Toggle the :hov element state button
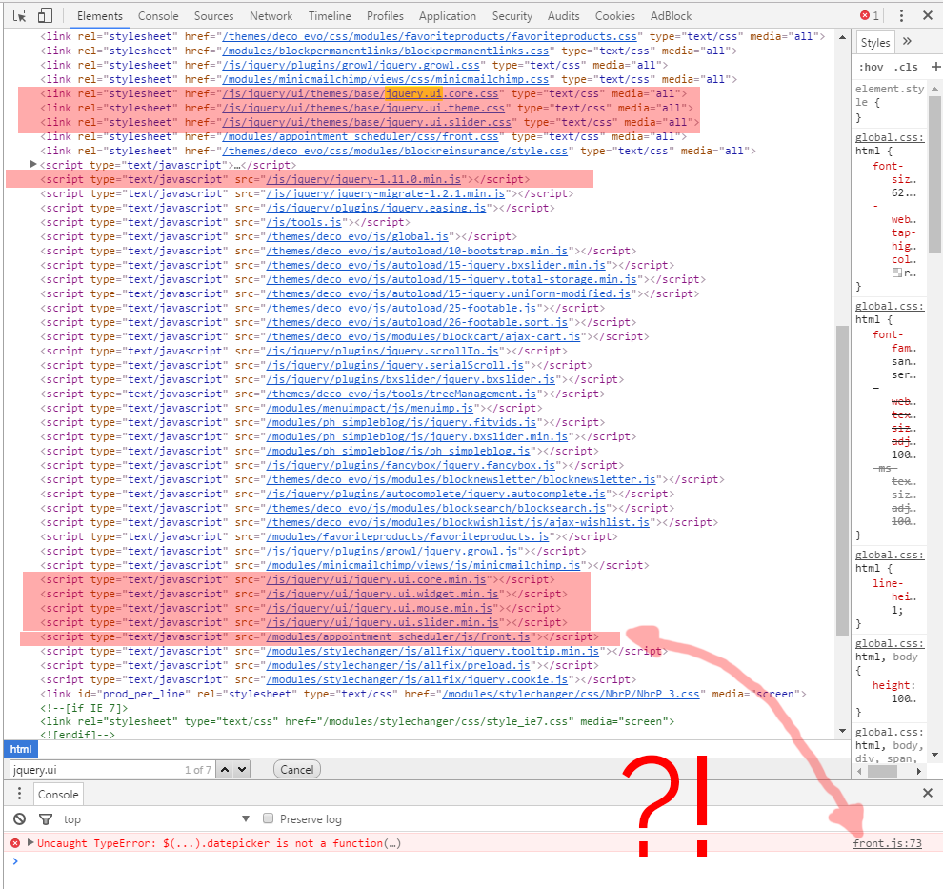This screenshot has height=889, width=943. coord(871,67)
